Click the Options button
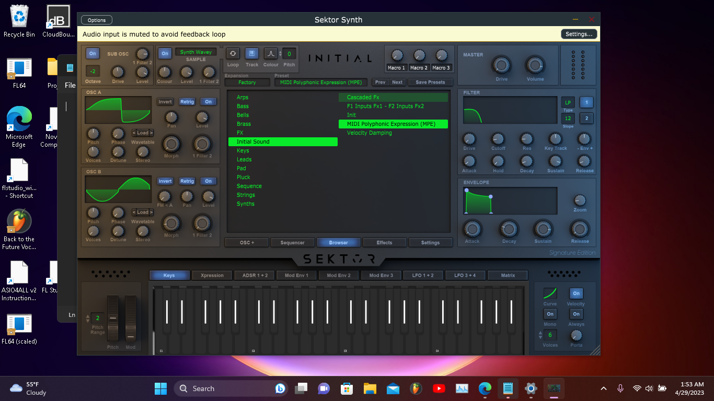Viewport: 714px width, 401px height. point(97,20)
